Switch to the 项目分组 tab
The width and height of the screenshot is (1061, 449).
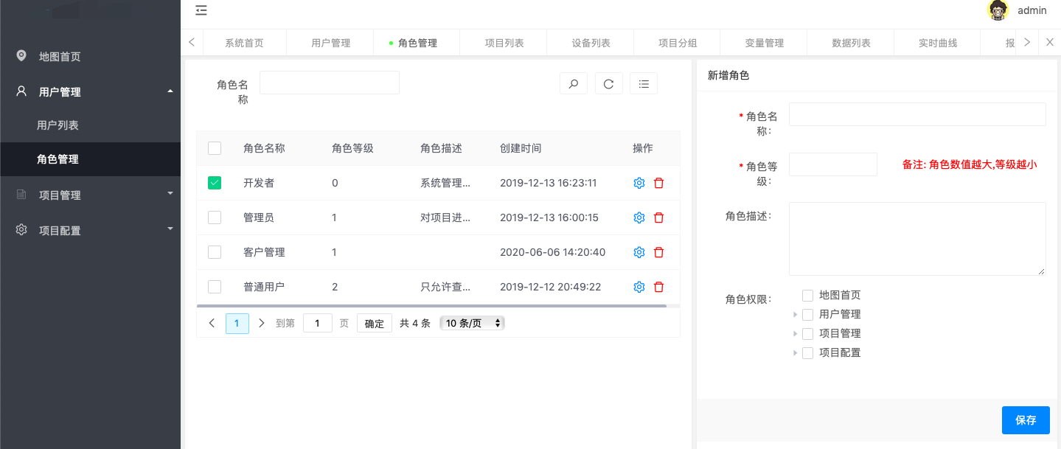(678, 43)
